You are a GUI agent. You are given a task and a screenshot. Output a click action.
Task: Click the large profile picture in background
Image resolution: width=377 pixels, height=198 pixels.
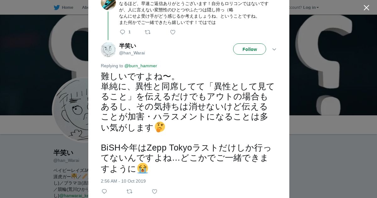(71, 110)
